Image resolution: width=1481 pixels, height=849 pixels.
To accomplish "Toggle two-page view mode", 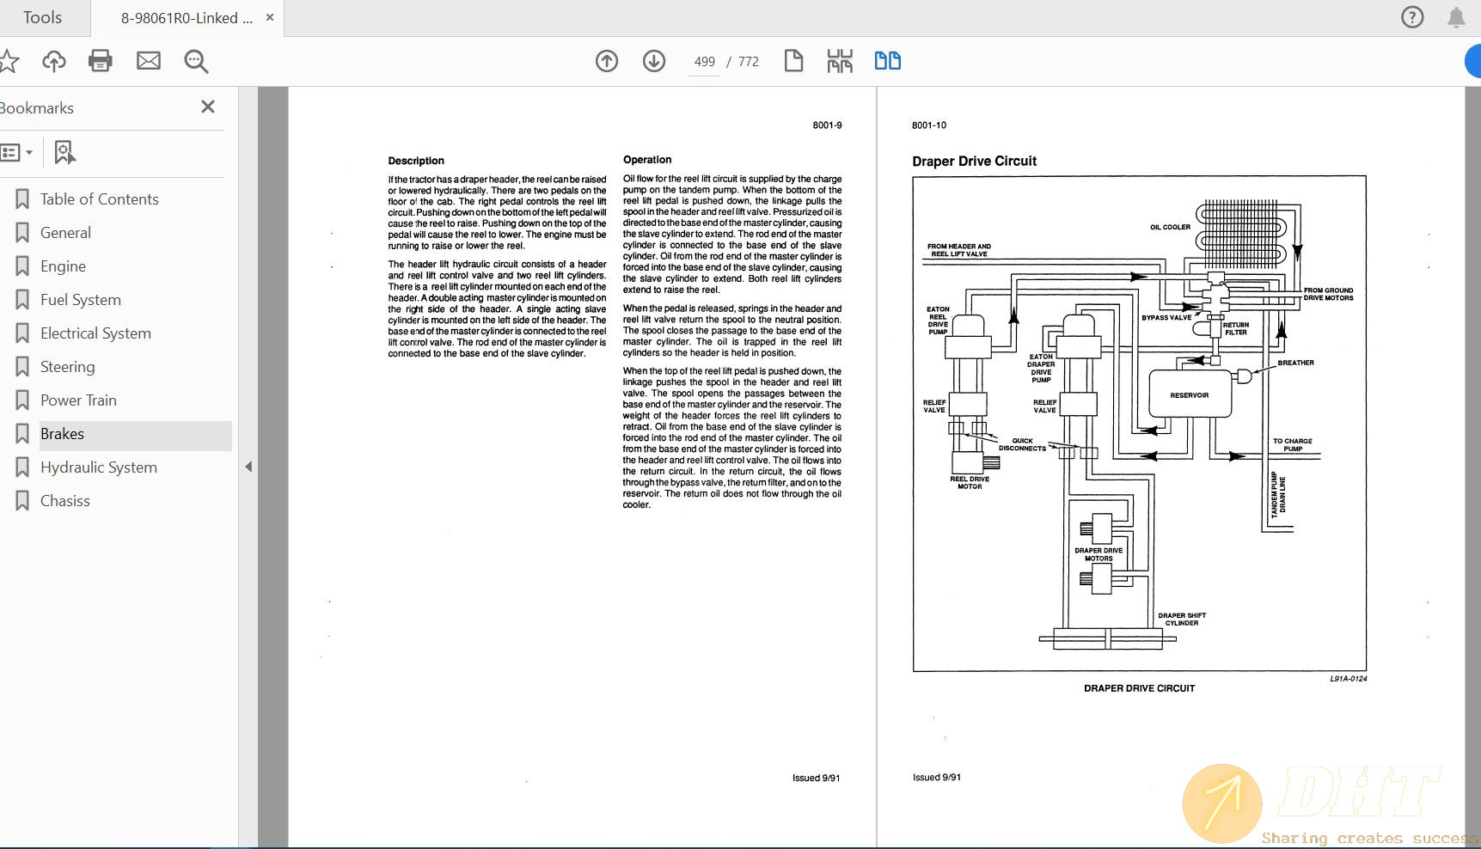I will click(887, 61).
